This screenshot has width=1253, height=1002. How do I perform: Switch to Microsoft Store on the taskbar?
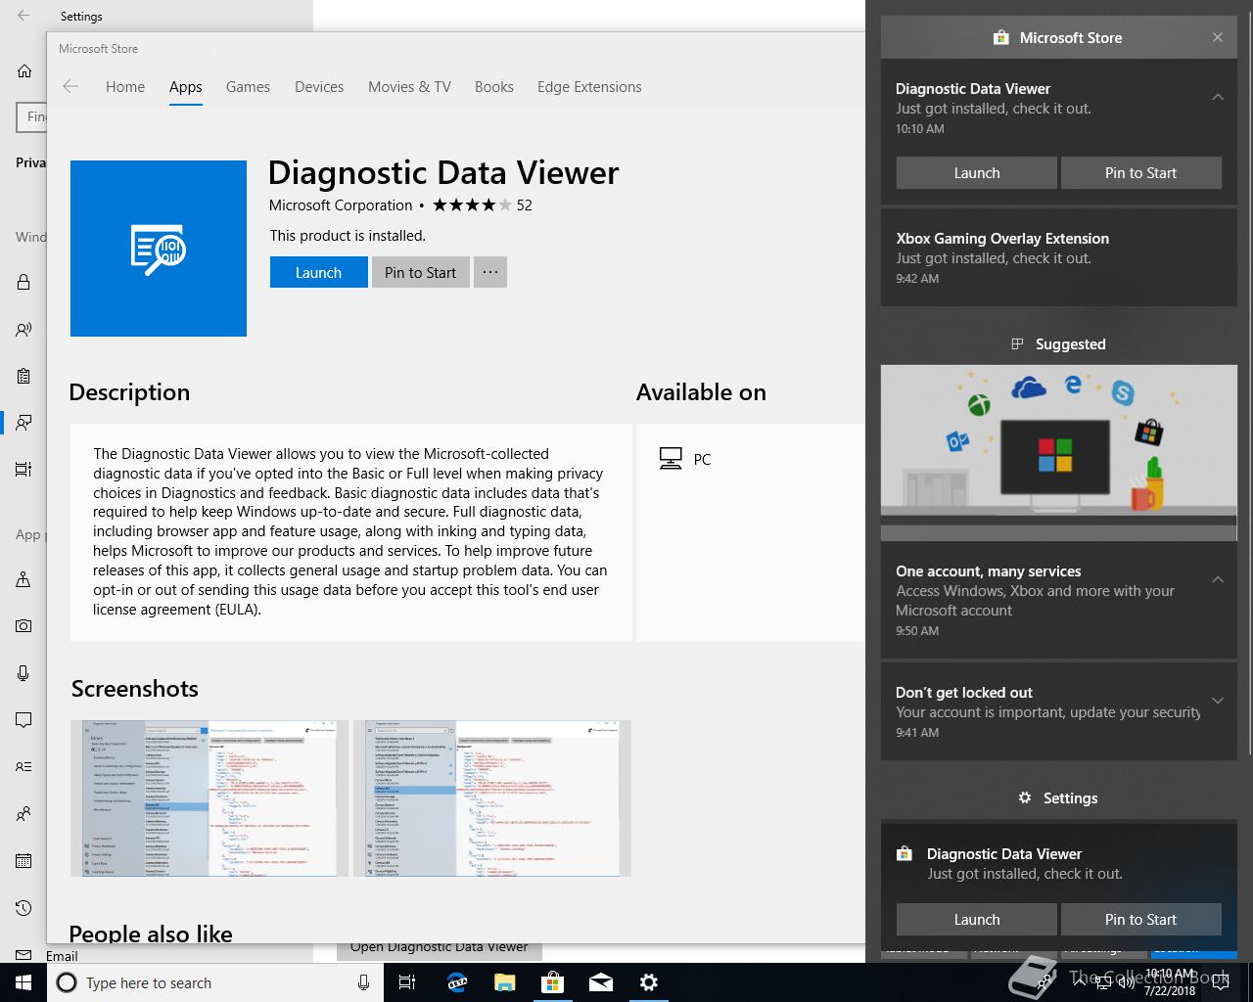pos(552,982)
